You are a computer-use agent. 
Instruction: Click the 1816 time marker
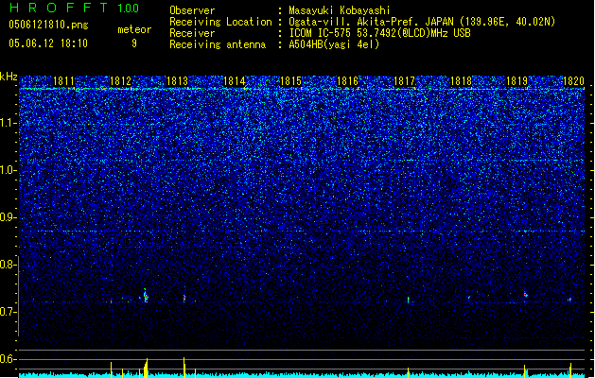pyautogui.click(x=347, y=81)
